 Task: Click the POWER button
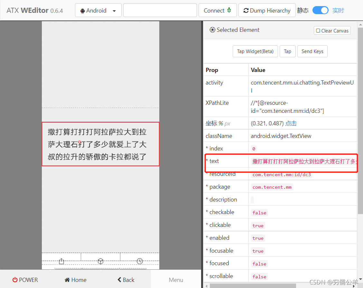pyautogui.click(x=25, y=280)
